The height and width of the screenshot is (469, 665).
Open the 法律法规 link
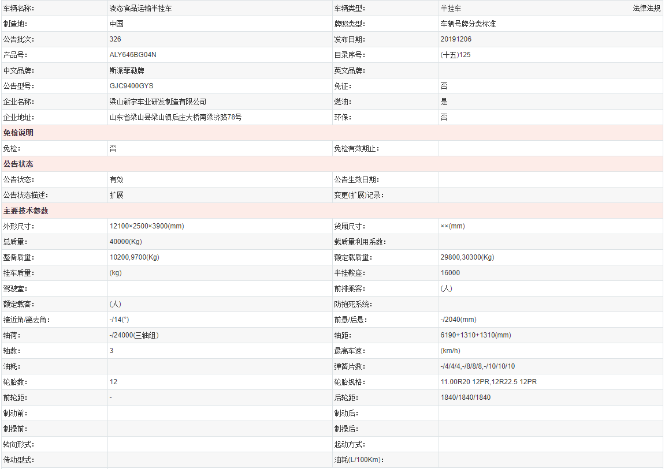click(x=647, y=9)
